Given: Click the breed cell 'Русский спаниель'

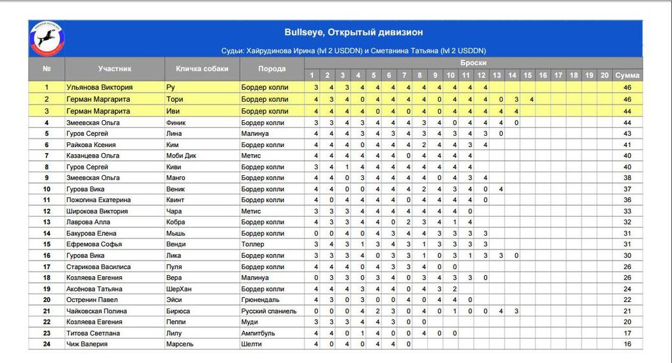Looking at the screenshot, I should 268,311.
